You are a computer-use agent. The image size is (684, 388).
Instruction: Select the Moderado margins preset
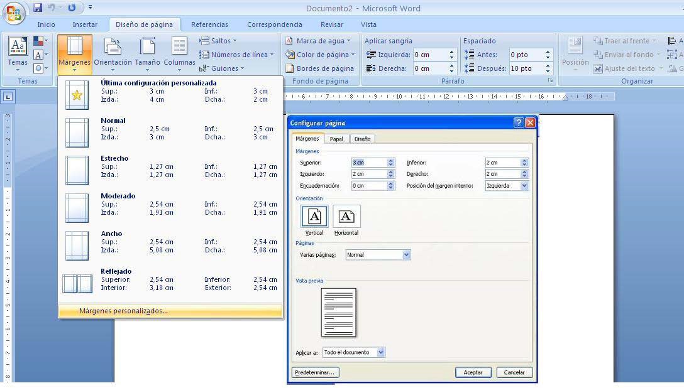(x=170, y=208)
